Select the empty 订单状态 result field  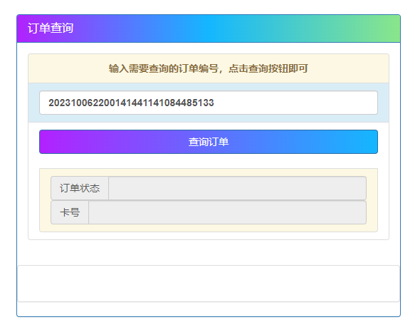tap(237, 188)
